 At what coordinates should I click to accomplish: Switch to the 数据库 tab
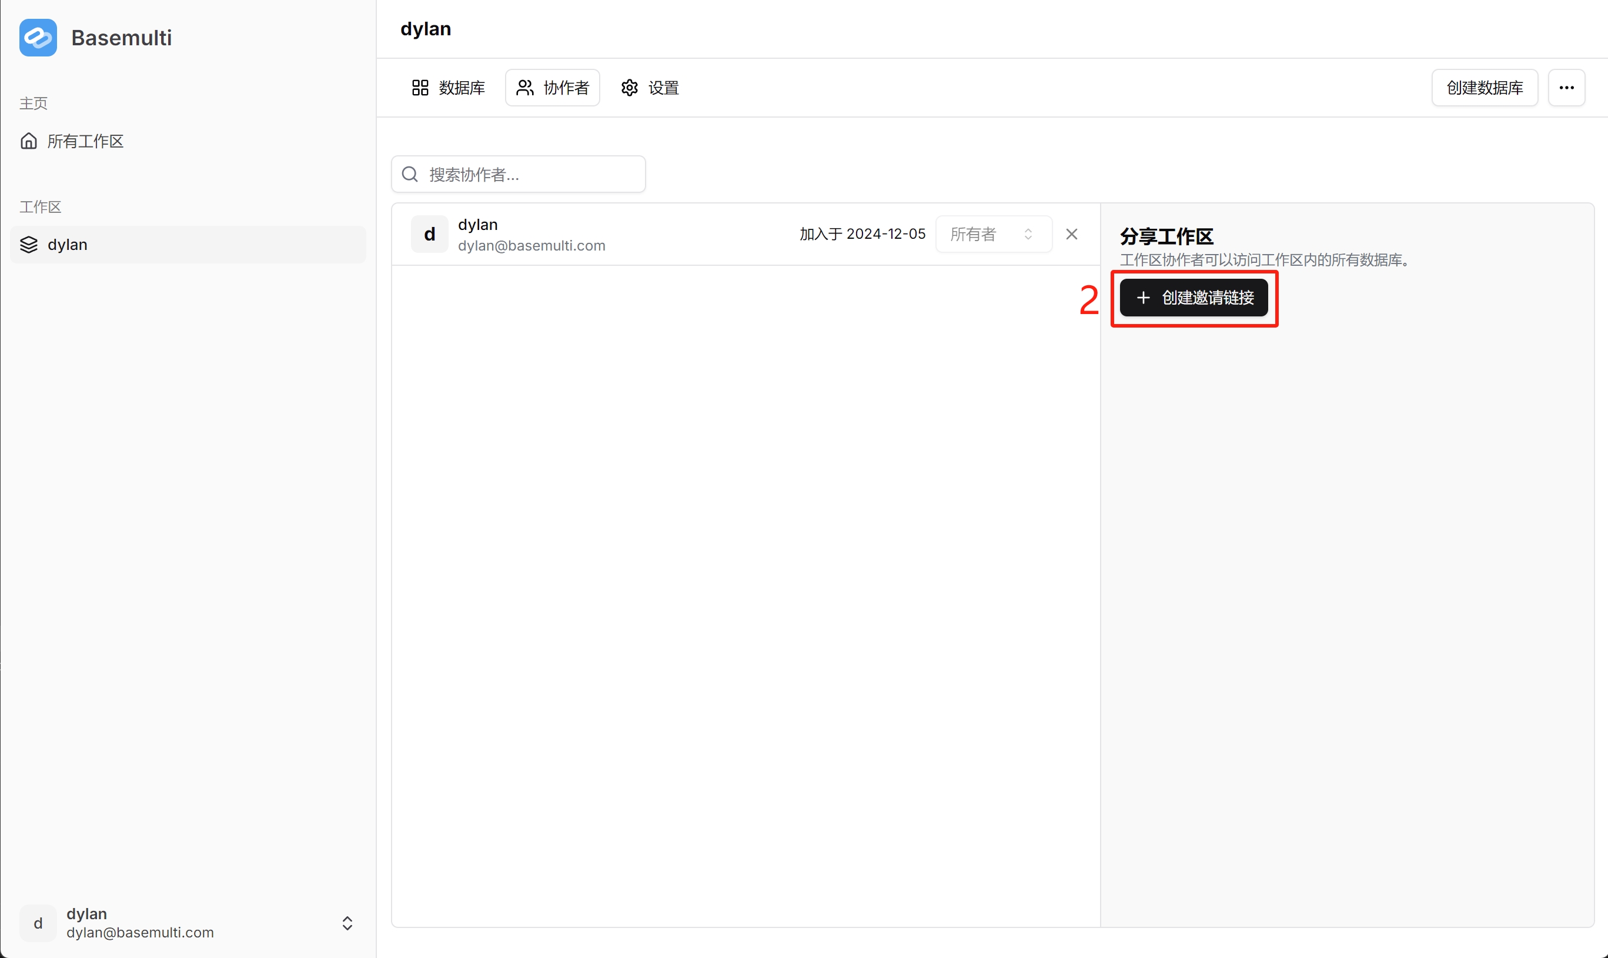click(449, 88)
